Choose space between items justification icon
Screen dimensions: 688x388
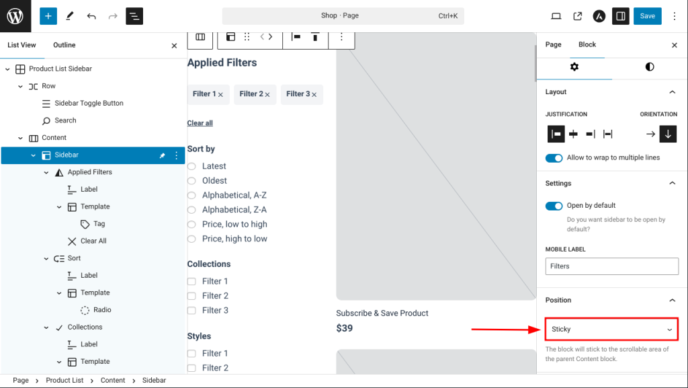608,134
